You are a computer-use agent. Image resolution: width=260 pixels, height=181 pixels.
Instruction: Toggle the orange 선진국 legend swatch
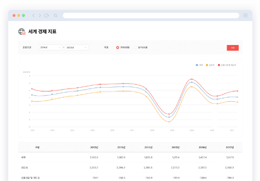click(207, 65)
